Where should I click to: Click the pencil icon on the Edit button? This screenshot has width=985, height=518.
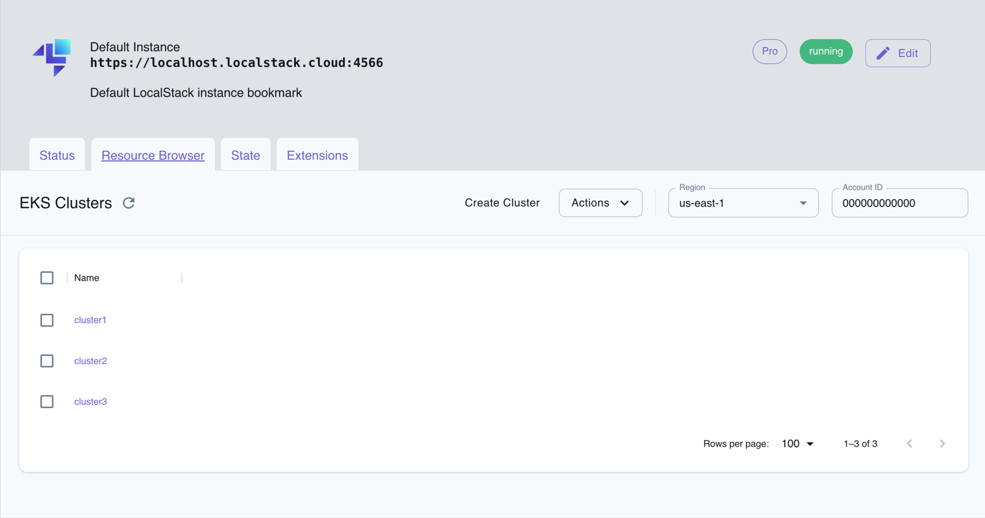point(883,53)
